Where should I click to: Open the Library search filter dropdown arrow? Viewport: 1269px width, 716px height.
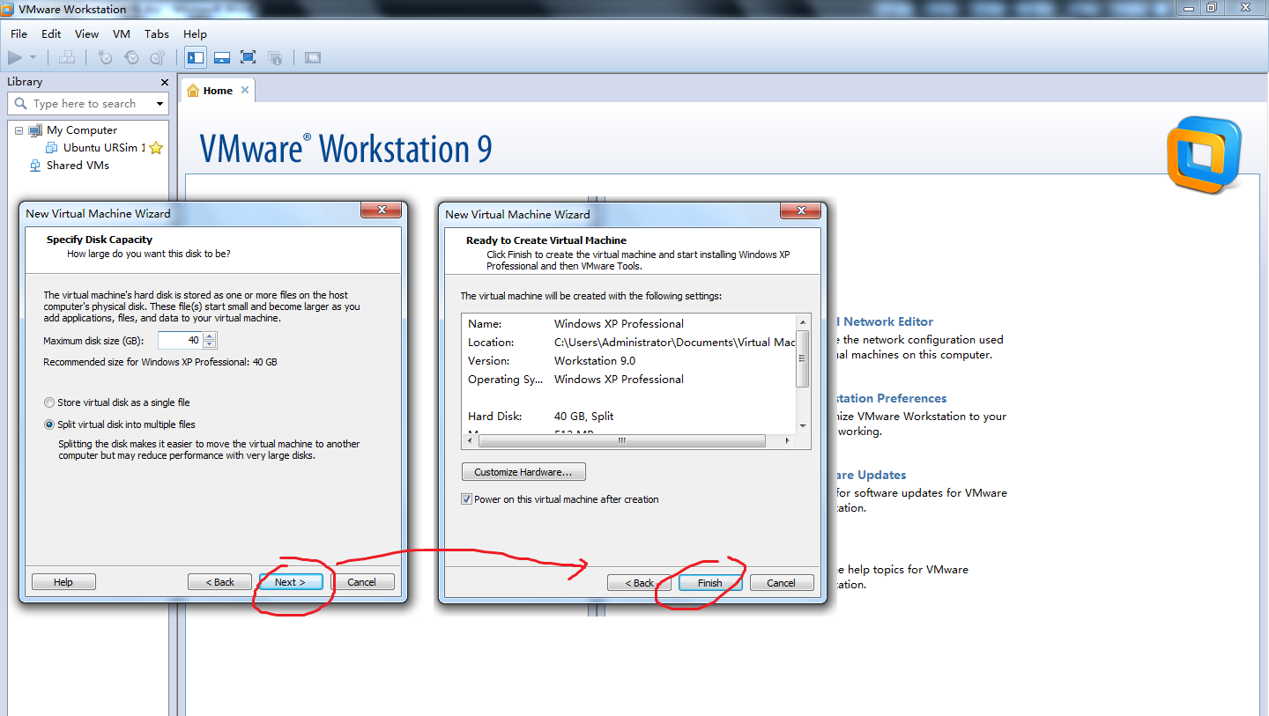click(x=160, y=104)
